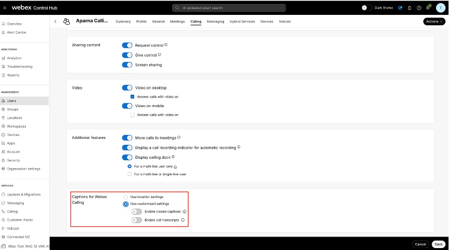The width and height of the screenshot is (449, 250).
Task: Enable the closed captions toggle
Action: click(137, 211)
